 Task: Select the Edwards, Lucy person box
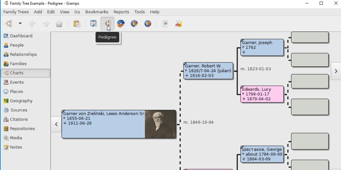click(262, 94)
